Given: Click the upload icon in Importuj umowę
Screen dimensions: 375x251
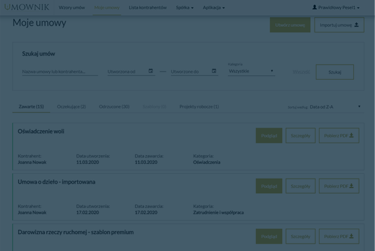Looking at the screenshot, I should pyautogui.click(x=356, y=25).
